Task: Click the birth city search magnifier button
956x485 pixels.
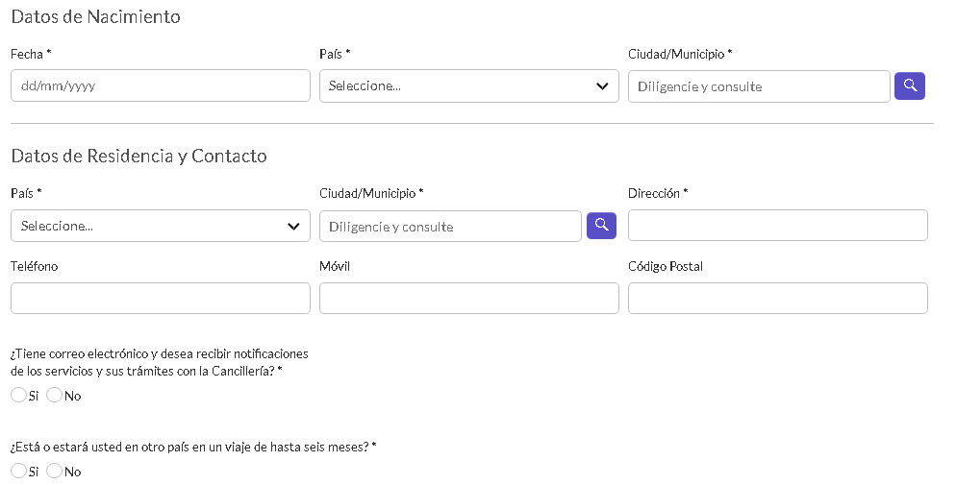Action: pos(909,85)
